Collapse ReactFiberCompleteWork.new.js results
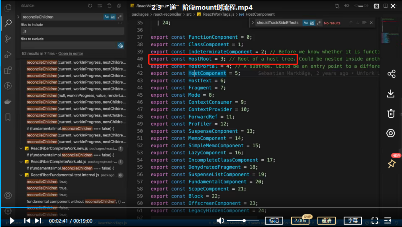 pyautogui.click(x=21, y=148)
